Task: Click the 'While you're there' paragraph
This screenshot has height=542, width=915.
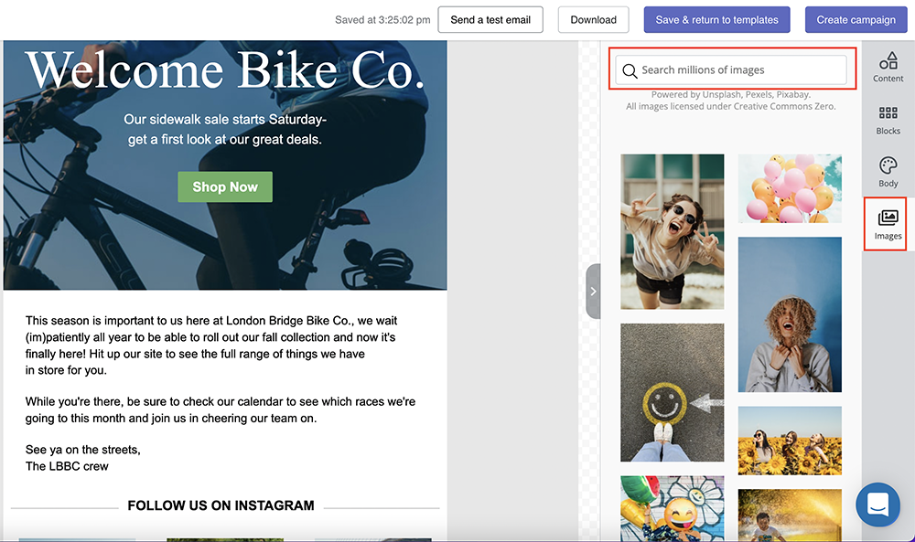Action: (221, 409)
